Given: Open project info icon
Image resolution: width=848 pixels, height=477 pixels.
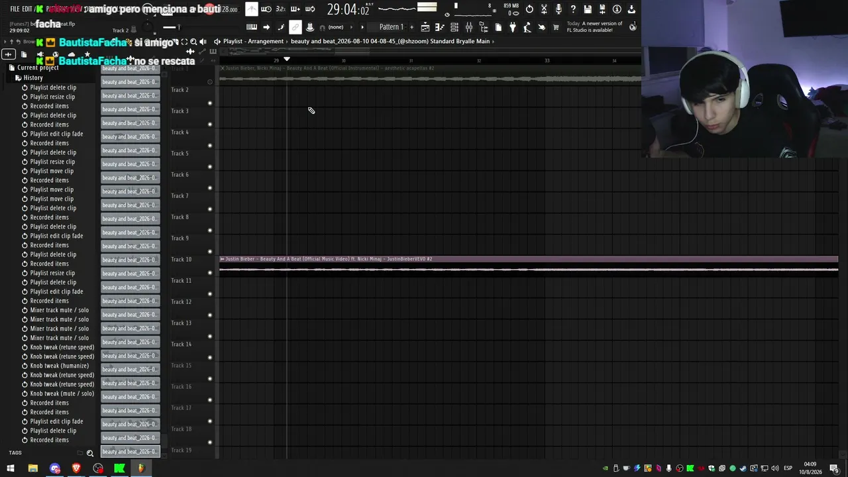Looking at the screenshot, I should click(617, 9).
